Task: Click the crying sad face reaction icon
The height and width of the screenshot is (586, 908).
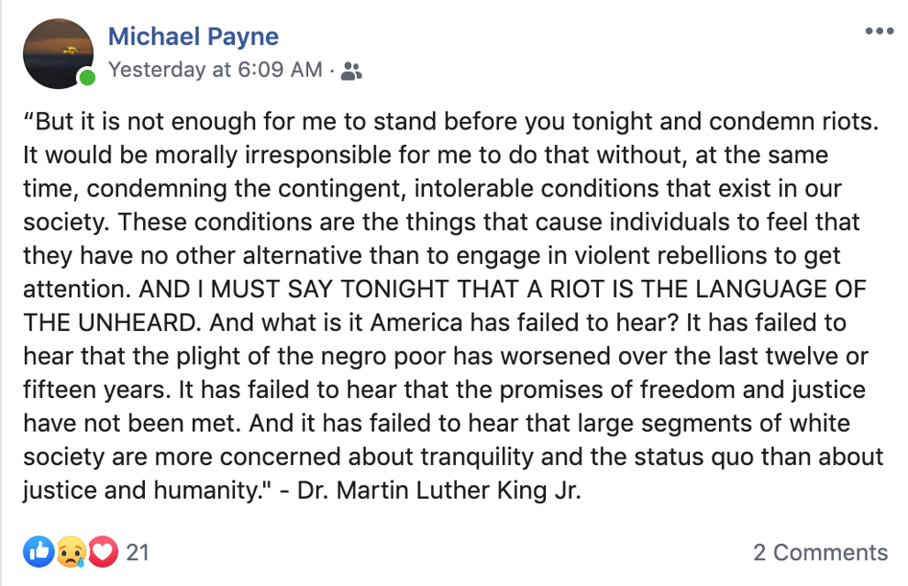Action: pyautogui.click(x=71, y=551)
